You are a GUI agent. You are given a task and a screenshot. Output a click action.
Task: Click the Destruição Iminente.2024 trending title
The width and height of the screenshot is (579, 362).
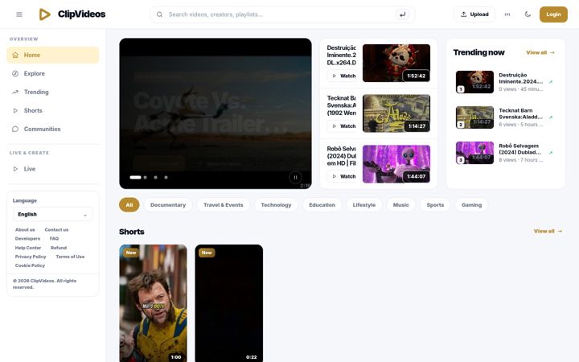[x=520, y=78]
